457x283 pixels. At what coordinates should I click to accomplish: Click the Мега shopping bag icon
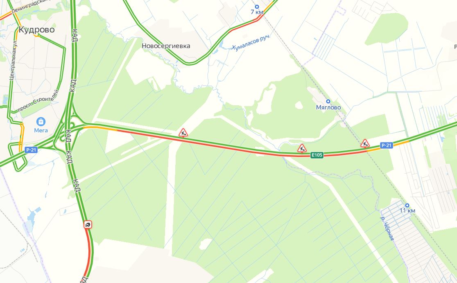41,122
